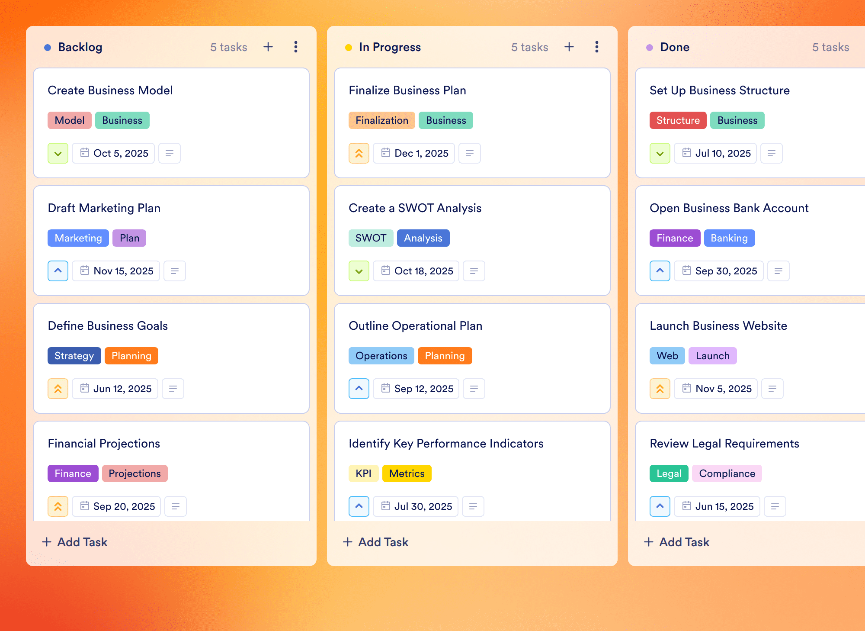Click the calendar date Oct 18, 2025
The image size is (865, 631).
[416, 271]
